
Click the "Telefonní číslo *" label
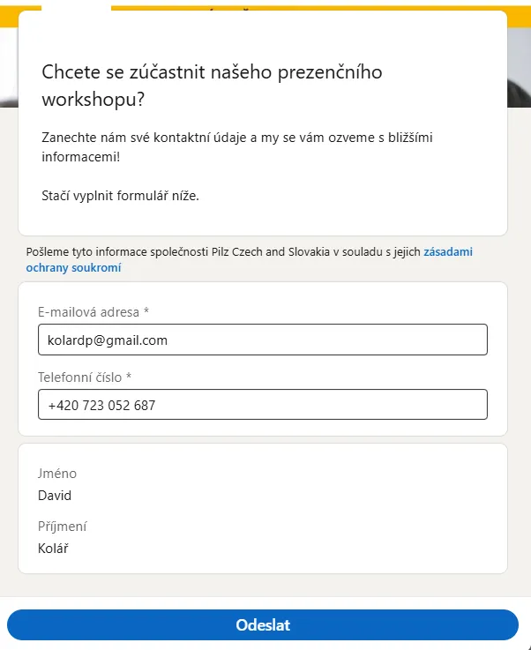(85, 377)
